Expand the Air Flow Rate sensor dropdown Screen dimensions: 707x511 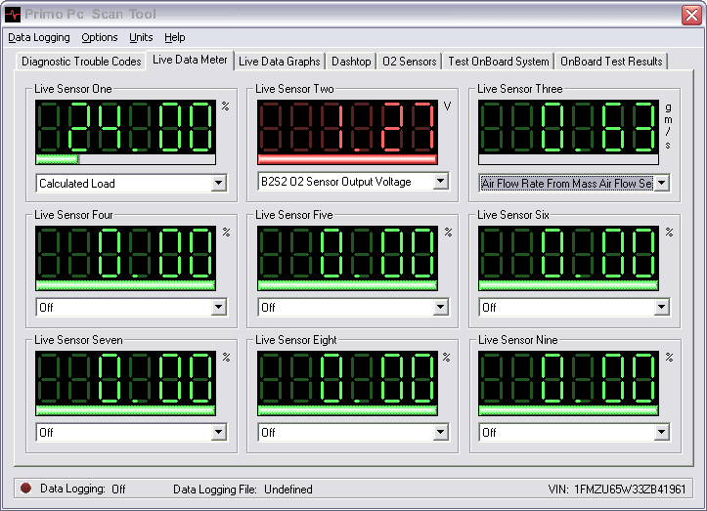[661, 183]
